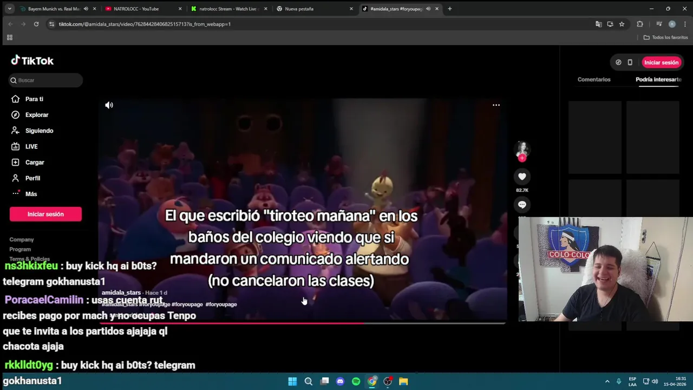This screenshot has width=693, height=390.
Task: Like the video with heart icon
Action: [x=522, y=177]
